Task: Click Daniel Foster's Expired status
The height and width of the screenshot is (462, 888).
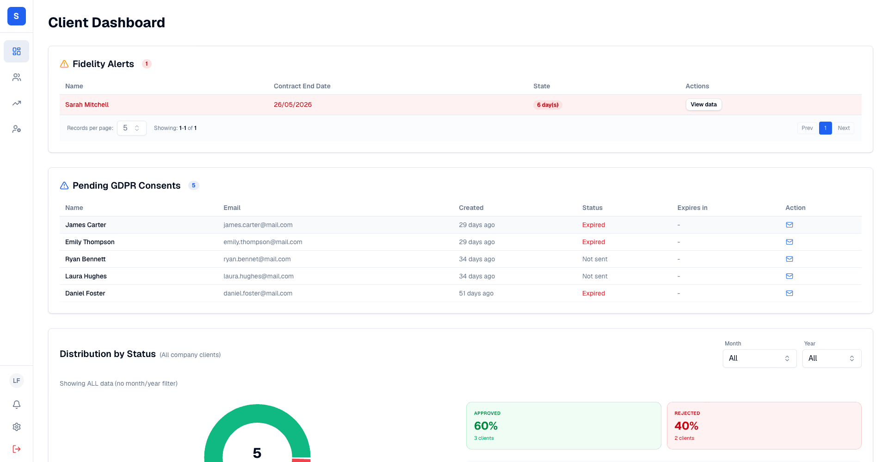Action: 593,293
